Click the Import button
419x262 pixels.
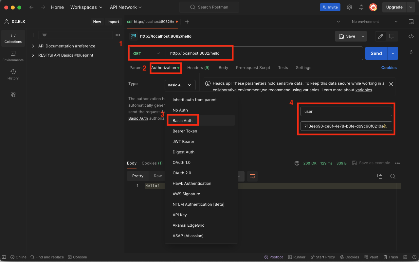113,22
